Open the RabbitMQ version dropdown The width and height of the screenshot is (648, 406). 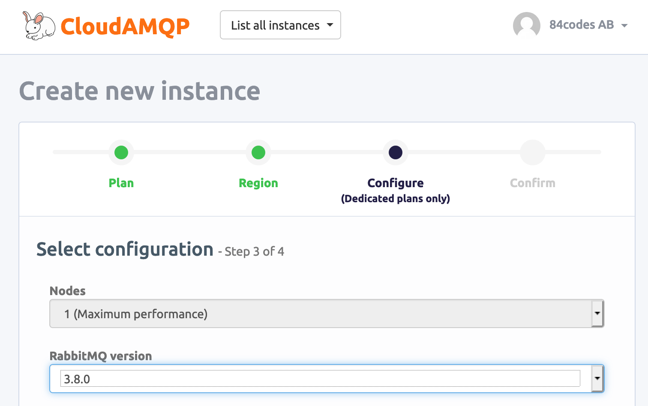327,379
